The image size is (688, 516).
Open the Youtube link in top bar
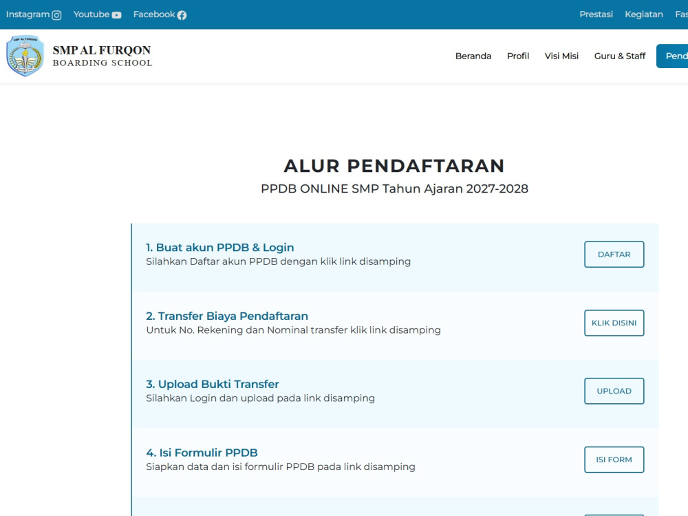(97, 14)
